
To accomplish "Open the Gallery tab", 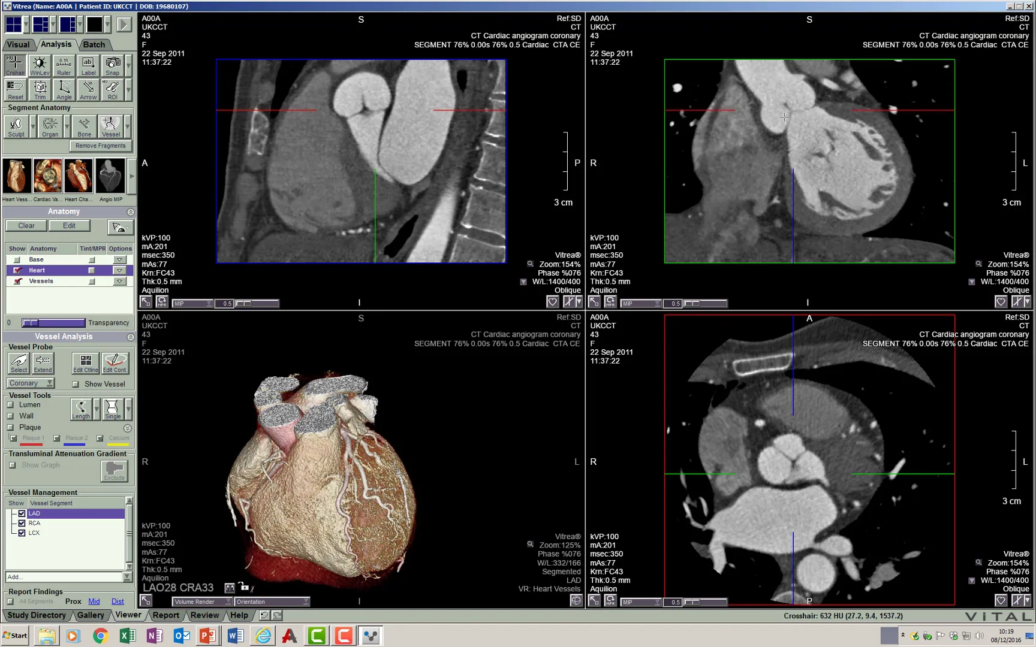I will 91,615.
